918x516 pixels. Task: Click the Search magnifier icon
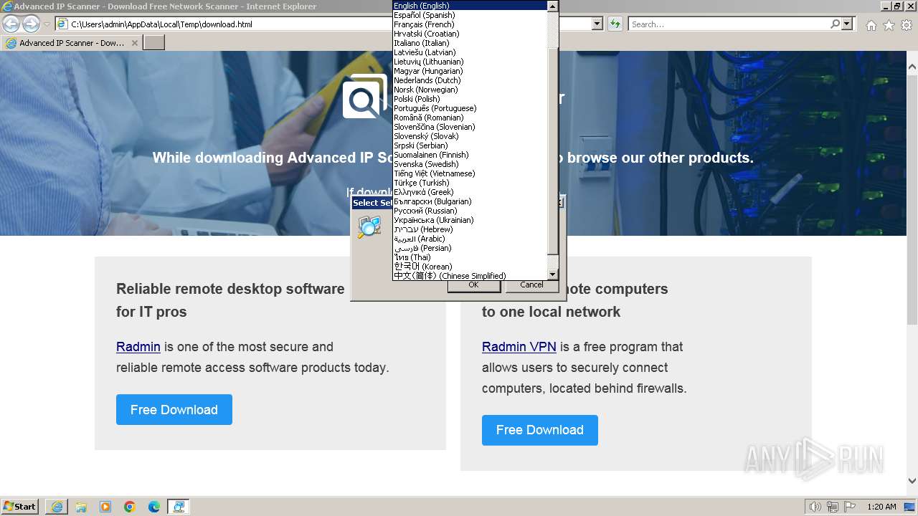tap(835, 24)
